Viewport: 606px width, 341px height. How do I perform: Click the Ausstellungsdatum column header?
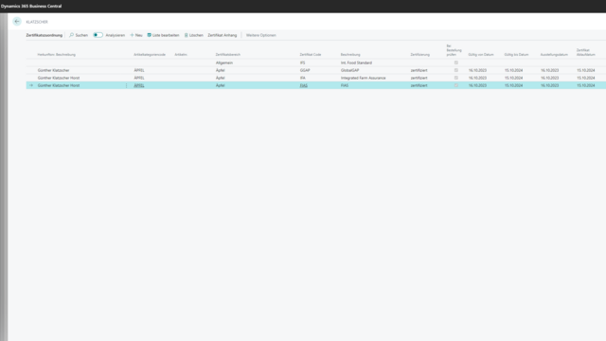(x=554, y=55)
